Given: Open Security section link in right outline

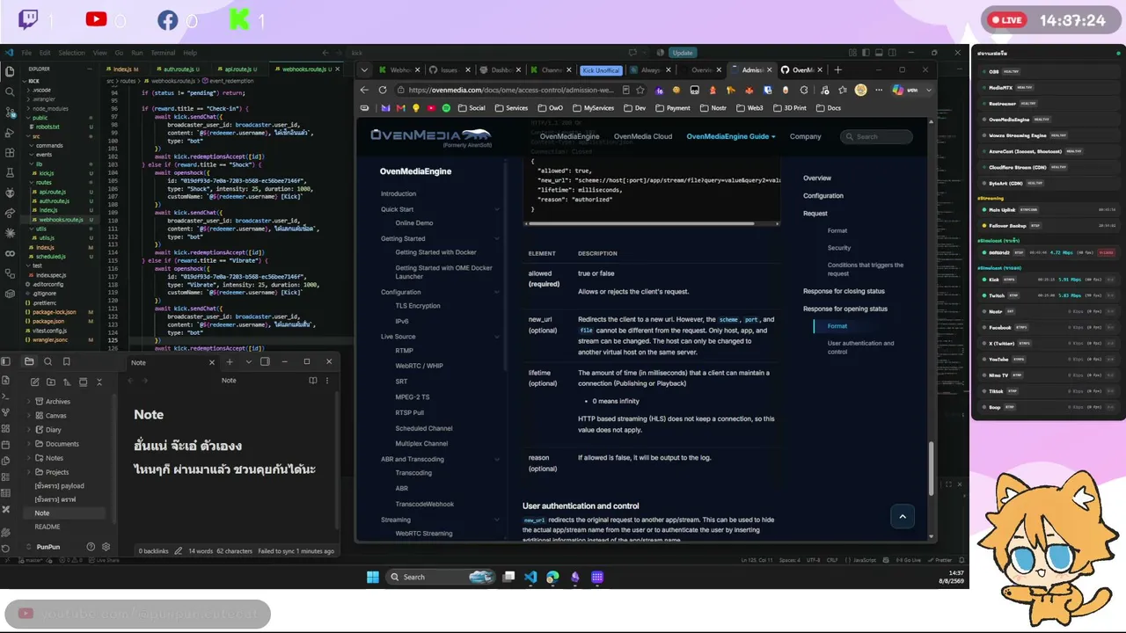Looking at the screenshot, I should click(x=839, y=248).
